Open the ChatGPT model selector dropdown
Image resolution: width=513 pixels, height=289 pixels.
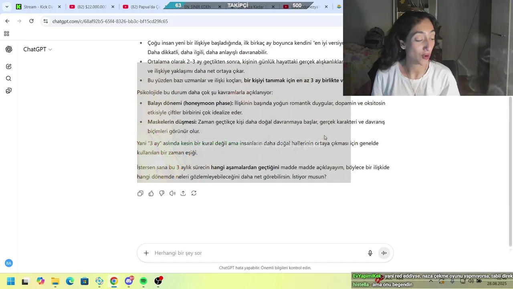(38, 49)
